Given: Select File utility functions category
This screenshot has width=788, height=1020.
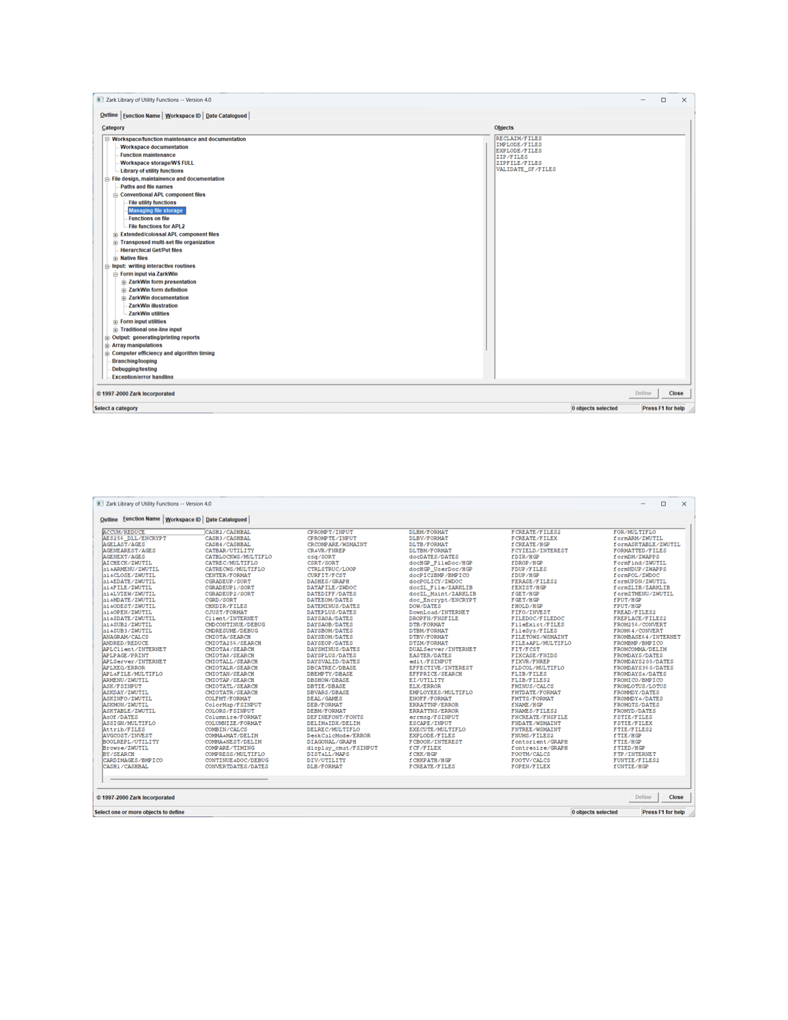Looking at the screenshot, I should click(152, 203).
